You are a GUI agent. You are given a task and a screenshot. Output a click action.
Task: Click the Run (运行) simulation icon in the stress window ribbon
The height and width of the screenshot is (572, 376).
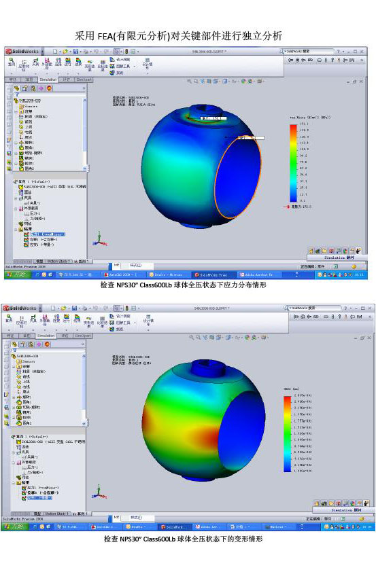click(67, 62)
